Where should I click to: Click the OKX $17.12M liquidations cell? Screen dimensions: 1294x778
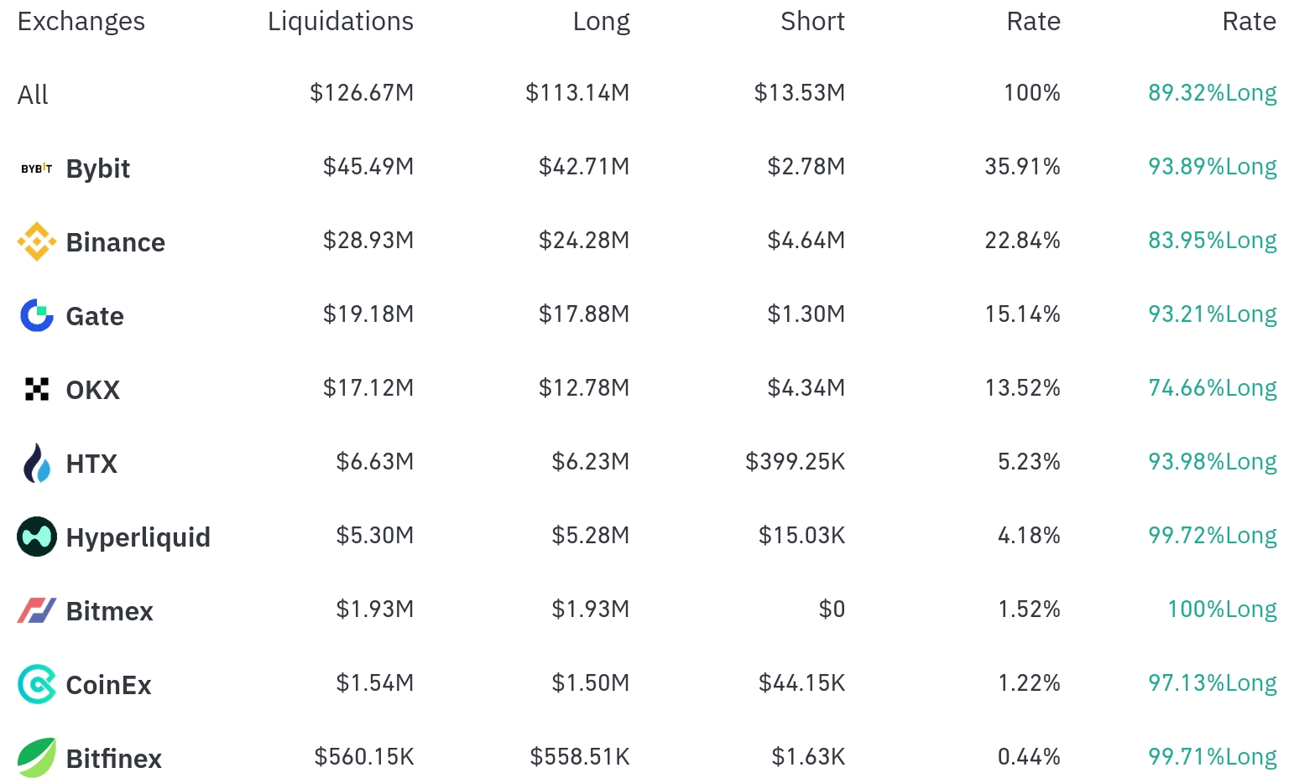(x=368, y=388)
